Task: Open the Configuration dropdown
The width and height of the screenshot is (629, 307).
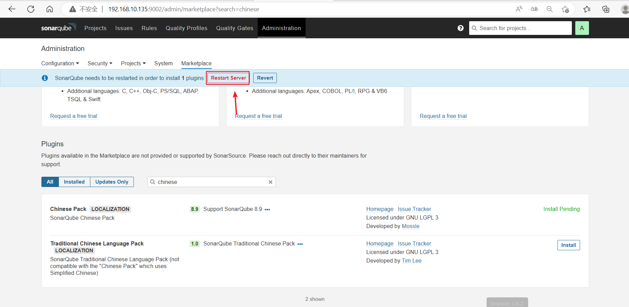Action: pos(60,63)
